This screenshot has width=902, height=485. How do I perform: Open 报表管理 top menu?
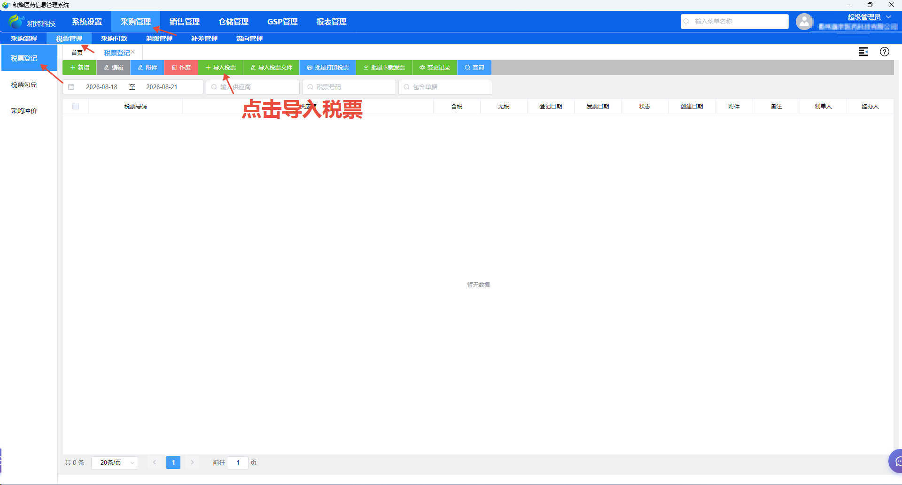click(331, 22)
